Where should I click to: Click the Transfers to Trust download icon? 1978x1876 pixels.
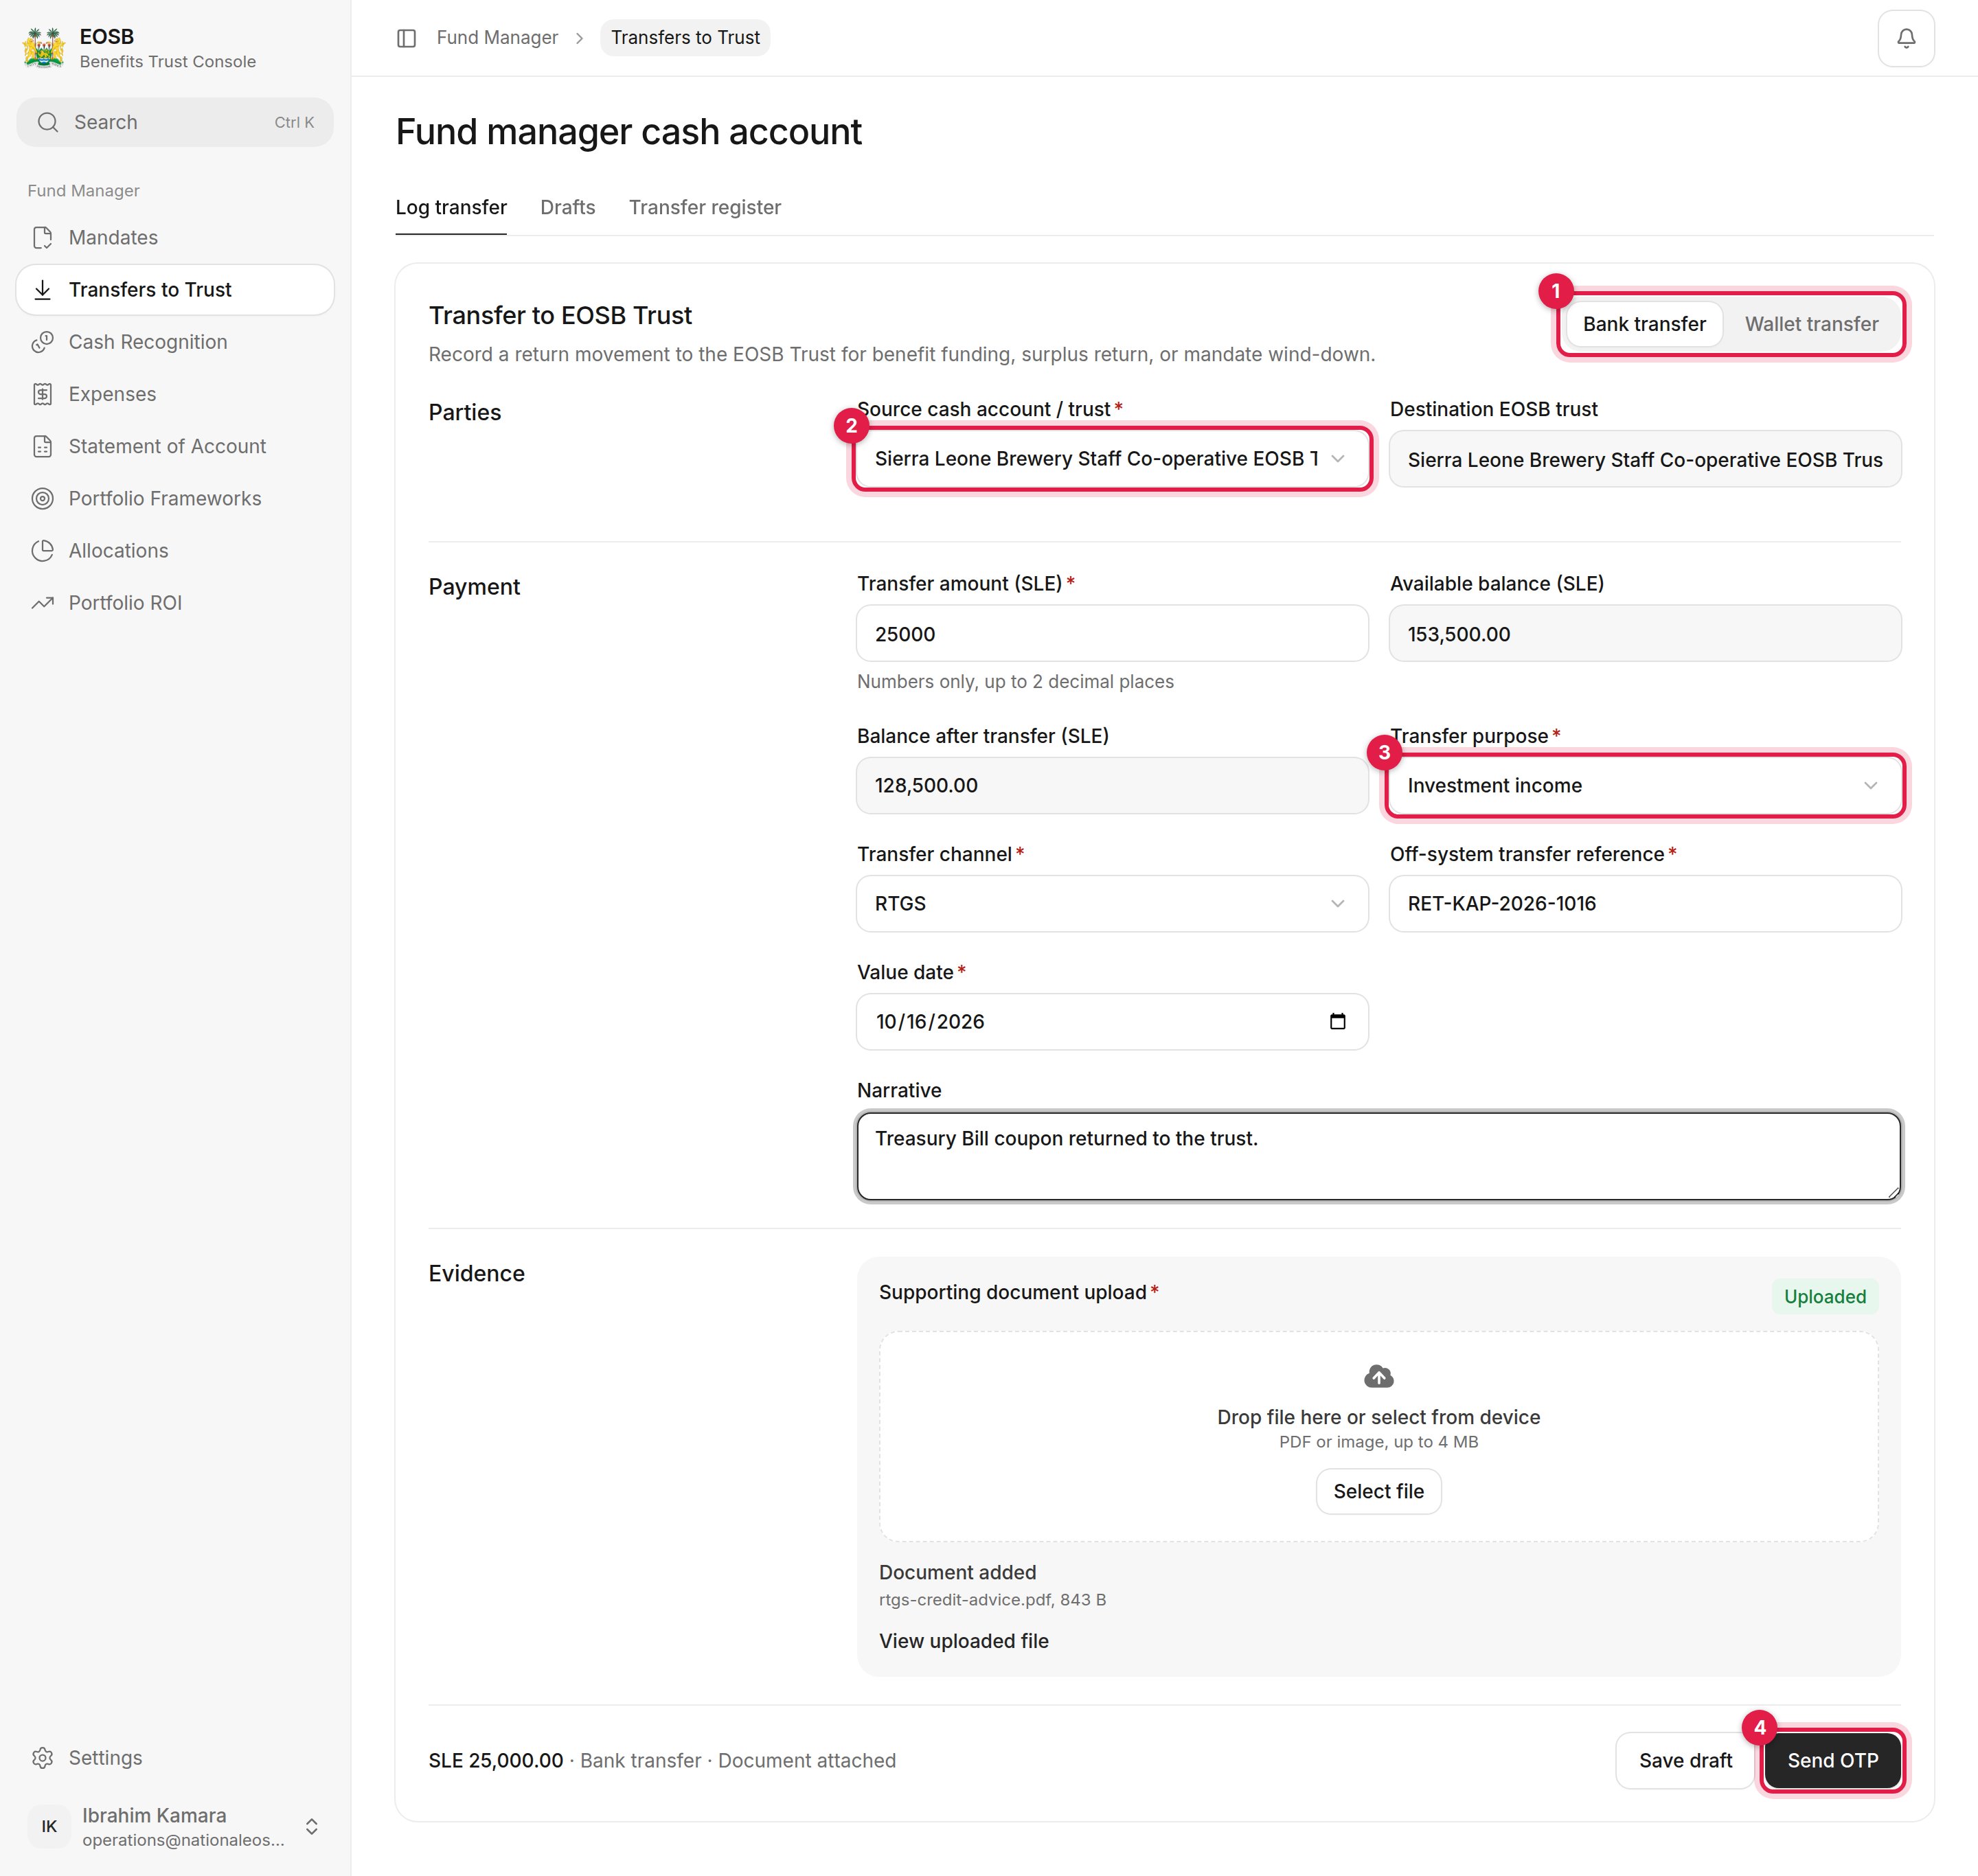point(42,289)
